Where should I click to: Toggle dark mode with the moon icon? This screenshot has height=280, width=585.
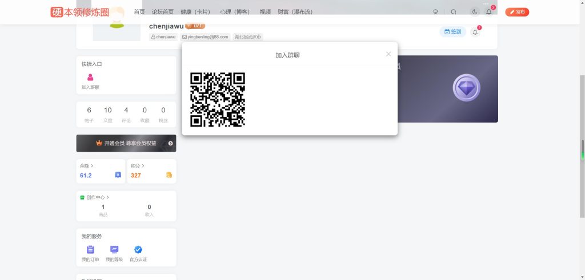[474, 12]
